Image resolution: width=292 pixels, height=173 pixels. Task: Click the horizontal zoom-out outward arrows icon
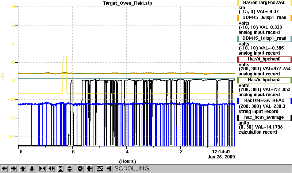point(51,169)
